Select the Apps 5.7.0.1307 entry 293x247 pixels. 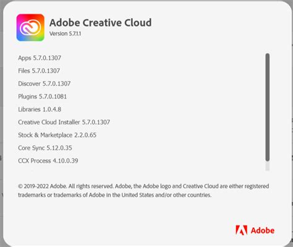[40, 58]
